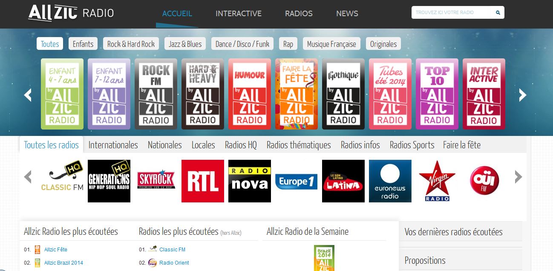Select the Top 10 by Allzic cover
553x271 pixels.
click(437, 94)
